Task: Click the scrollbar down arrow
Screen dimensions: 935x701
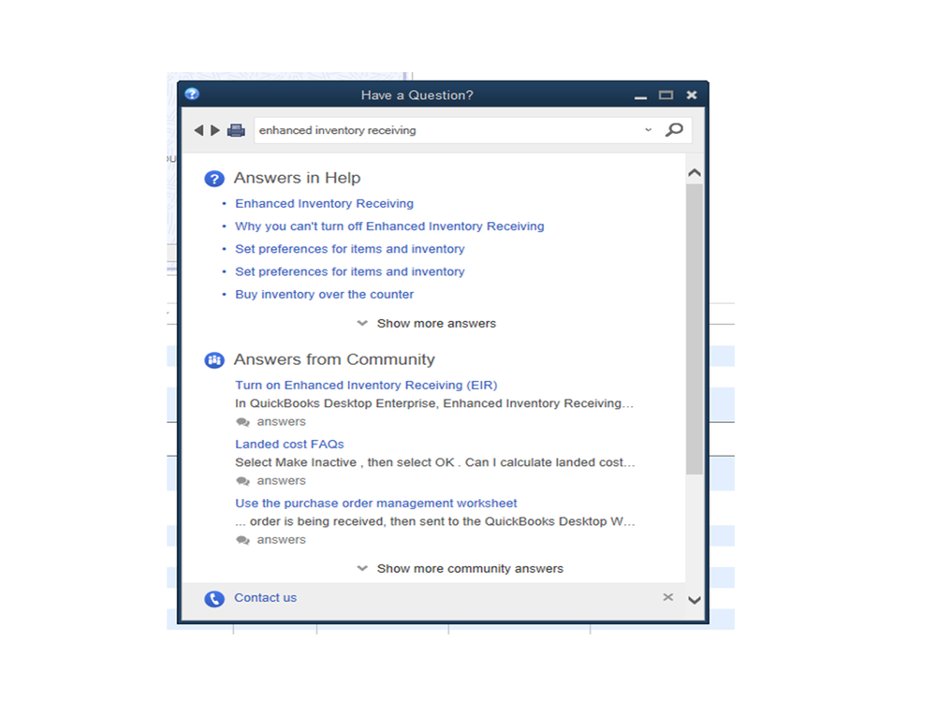Action: click(694, 600)
